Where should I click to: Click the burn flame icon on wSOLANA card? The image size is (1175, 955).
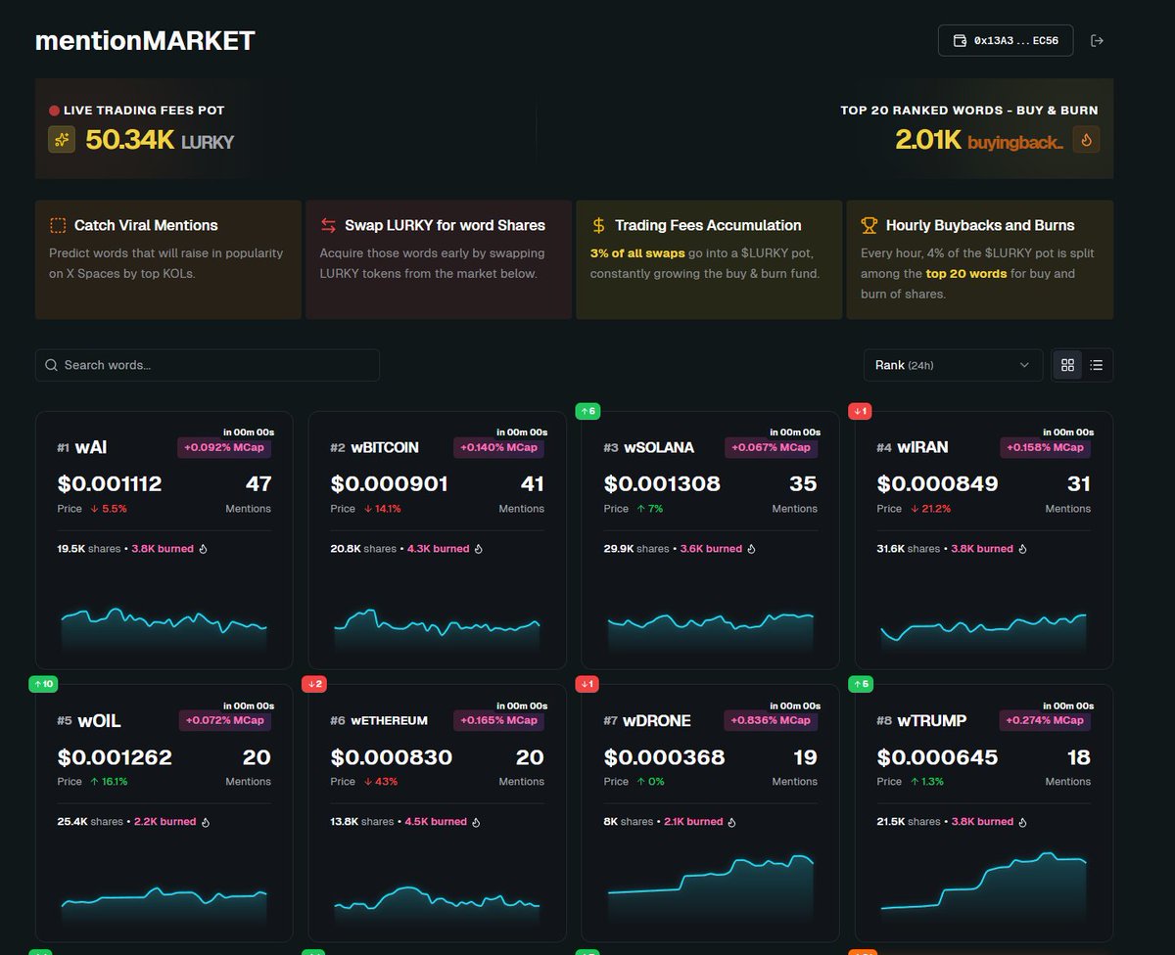coord(752,549)
